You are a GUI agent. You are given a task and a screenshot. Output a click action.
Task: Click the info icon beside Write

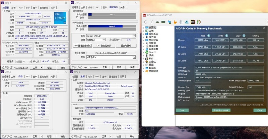(x=226, y=36)
